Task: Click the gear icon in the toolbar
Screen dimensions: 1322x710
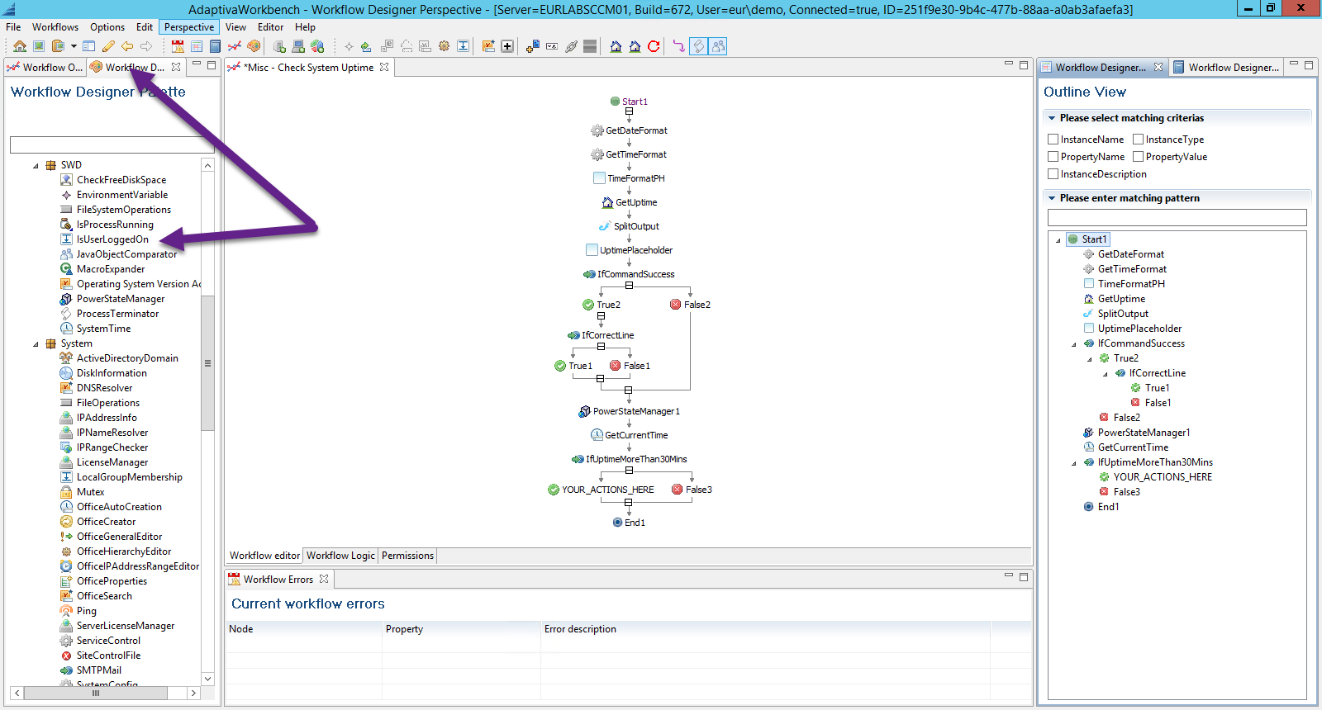Action: pyautogui.click(x=444, y=46)
